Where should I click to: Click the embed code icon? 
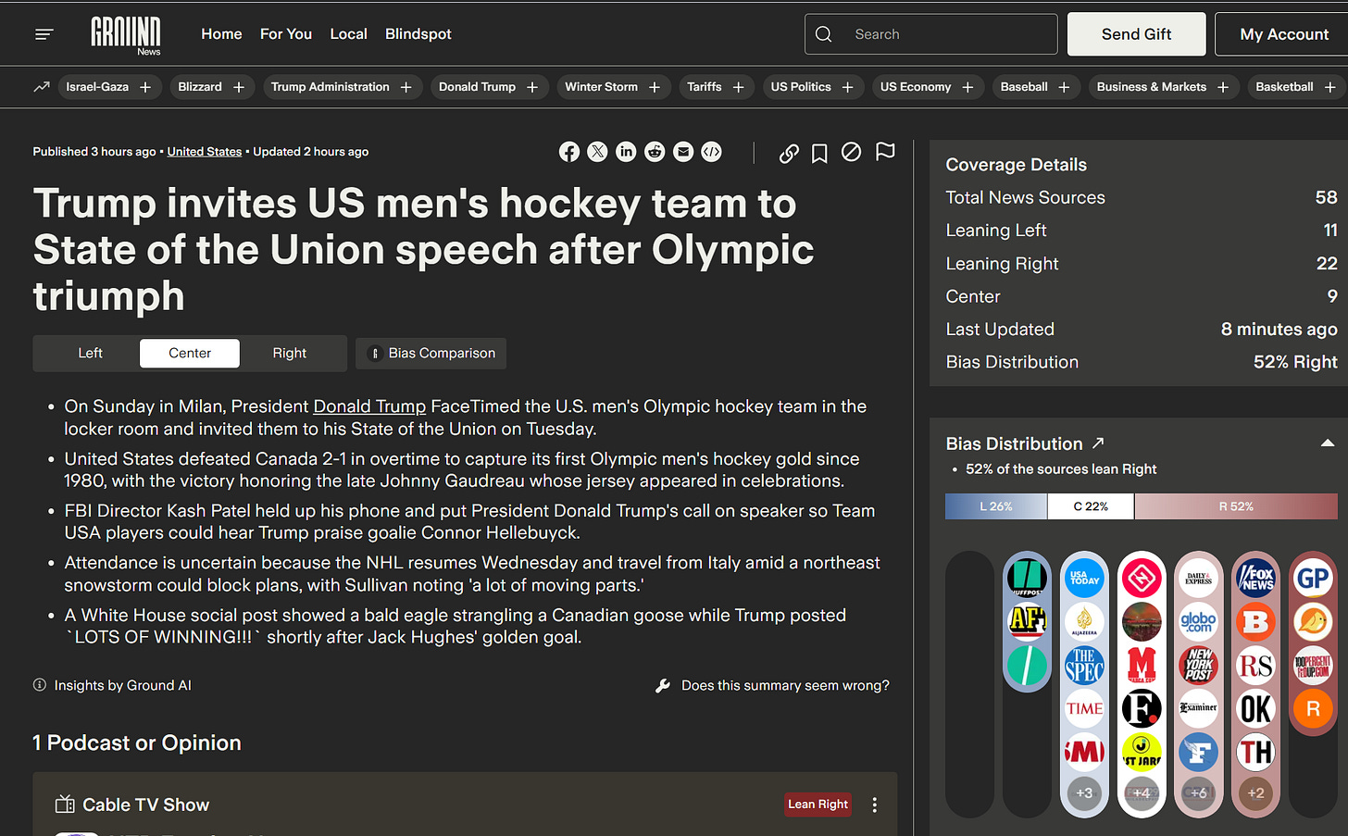pyautogui.click(x=711, y=152)
